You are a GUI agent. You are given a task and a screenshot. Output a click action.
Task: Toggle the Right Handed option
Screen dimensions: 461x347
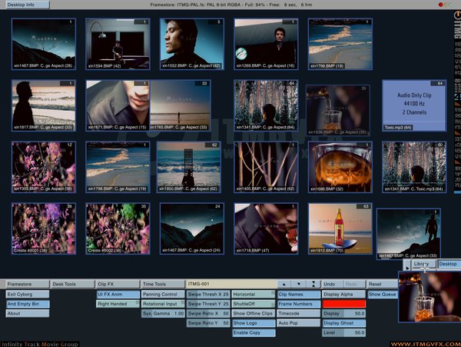pos(118,304)
